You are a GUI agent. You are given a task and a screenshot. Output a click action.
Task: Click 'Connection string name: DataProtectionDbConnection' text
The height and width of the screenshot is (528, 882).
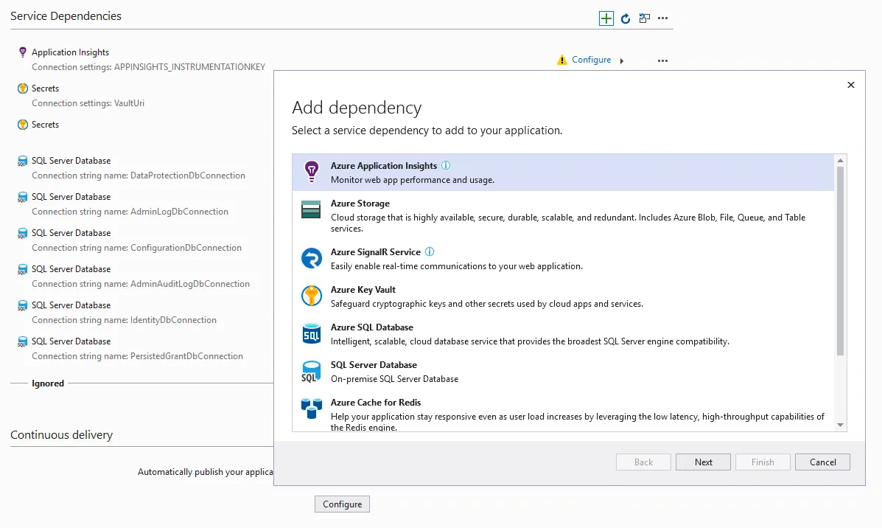[139, 176]
